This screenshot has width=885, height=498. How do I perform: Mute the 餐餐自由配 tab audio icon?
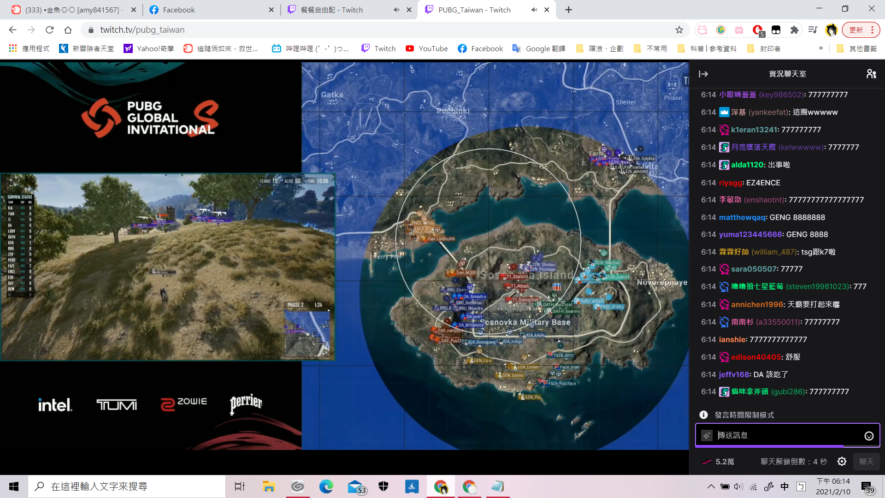click(396, 10)
